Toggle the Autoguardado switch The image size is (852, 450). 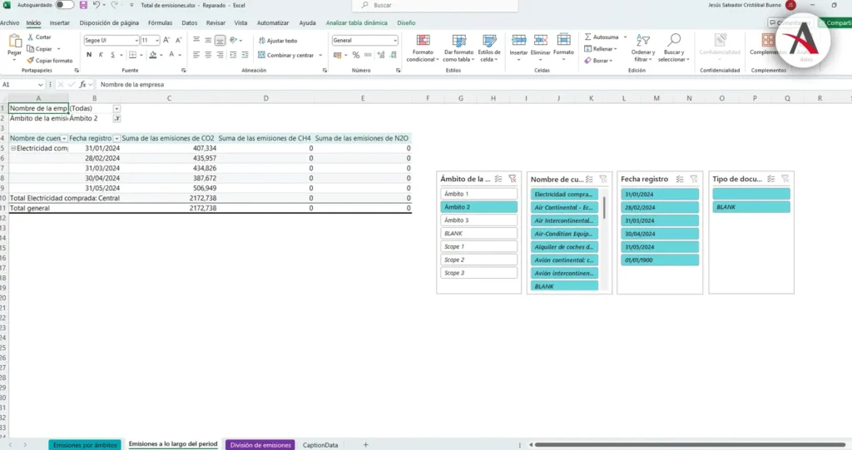point(64,5)
